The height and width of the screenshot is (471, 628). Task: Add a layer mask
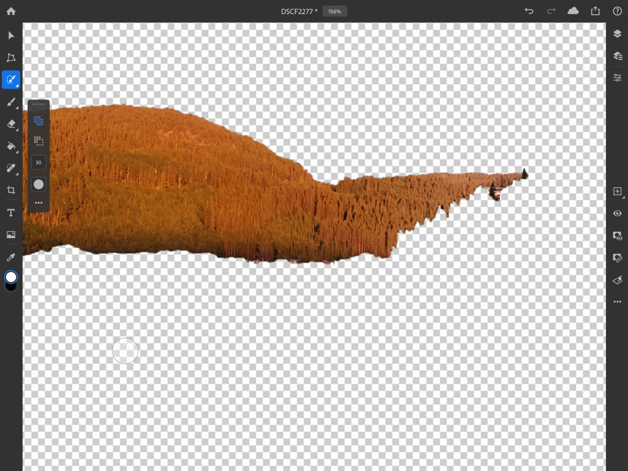click(x=618, y=236)
